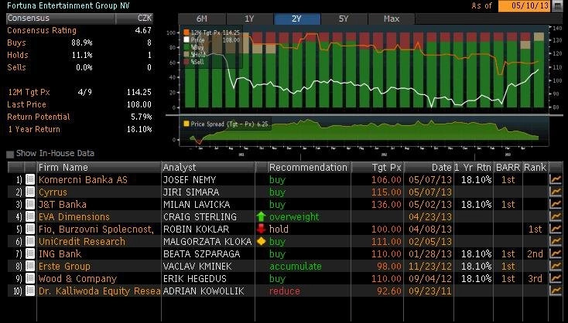Viewport: 568px width, 323px height.
Task: Click Return Potential value 5.79%
Action: pos(142,117)
